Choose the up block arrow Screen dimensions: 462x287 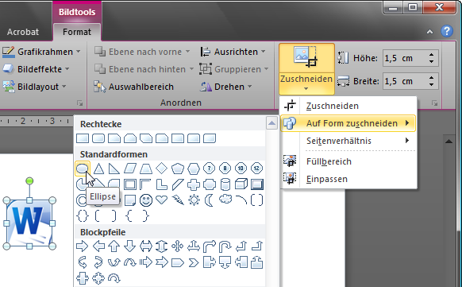coord(114,246)
